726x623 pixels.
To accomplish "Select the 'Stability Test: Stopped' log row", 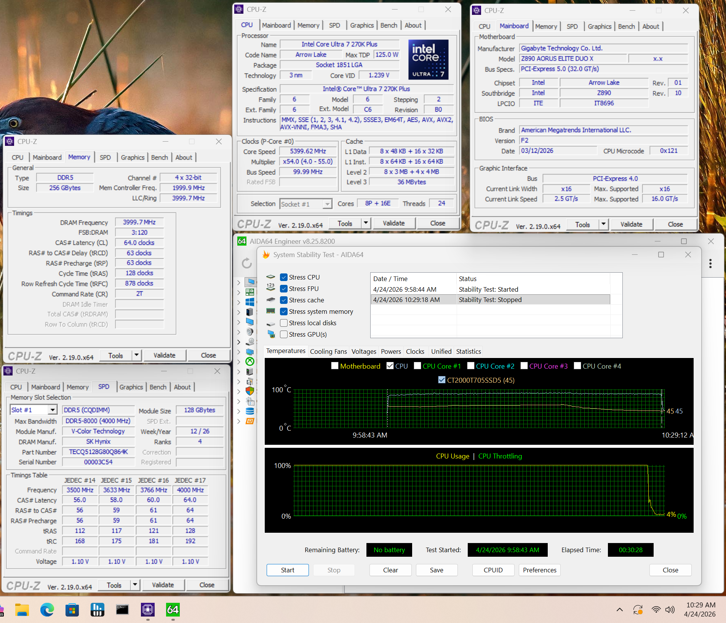I will [x=491, y=300].
